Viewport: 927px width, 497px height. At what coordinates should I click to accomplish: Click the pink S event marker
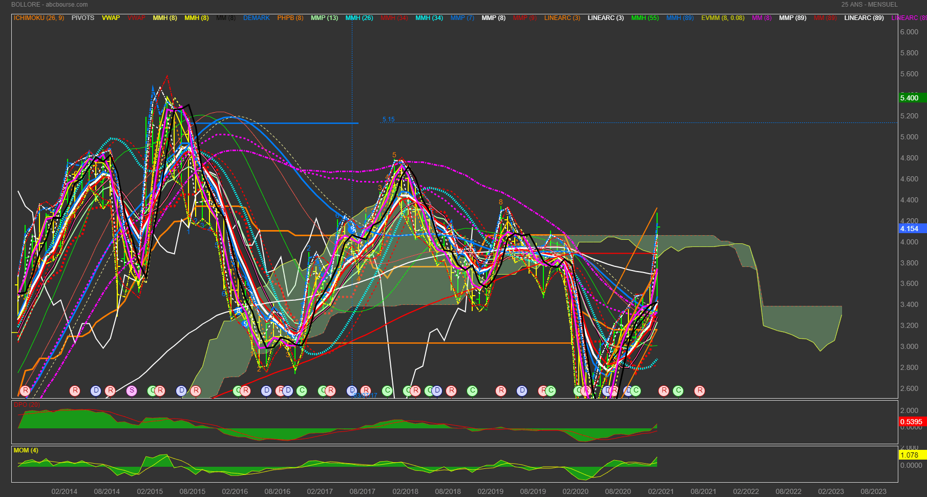point(132,390)
